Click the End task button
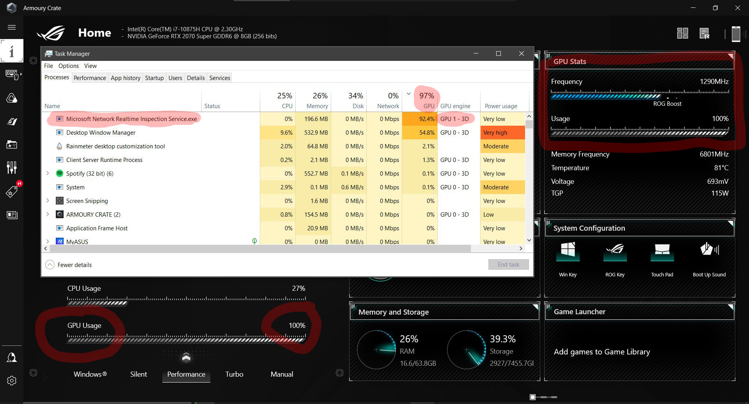This screenshot has height=404, width=749. [508, 264]
